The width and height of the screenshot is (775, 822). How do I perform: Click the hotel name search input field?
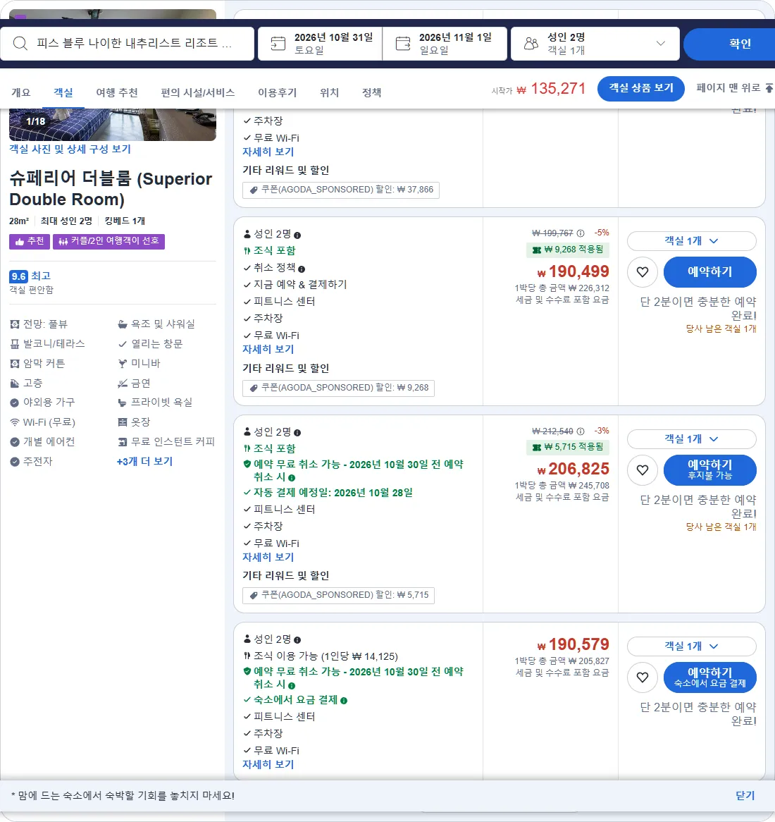128,44
